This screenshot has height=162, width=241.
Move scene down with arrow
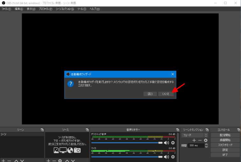click(x=22, y=161)
